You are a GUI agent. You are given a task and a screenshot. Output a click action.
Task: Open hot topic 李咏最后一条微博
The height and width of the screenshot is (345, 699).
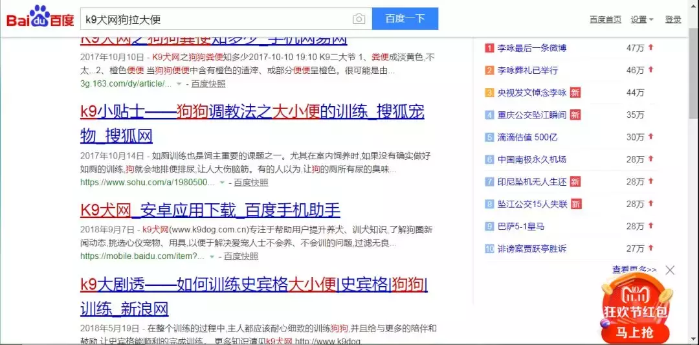click(x=532, y=48)
